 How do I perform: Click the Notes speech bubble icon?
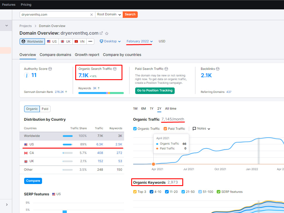point(194,129)
